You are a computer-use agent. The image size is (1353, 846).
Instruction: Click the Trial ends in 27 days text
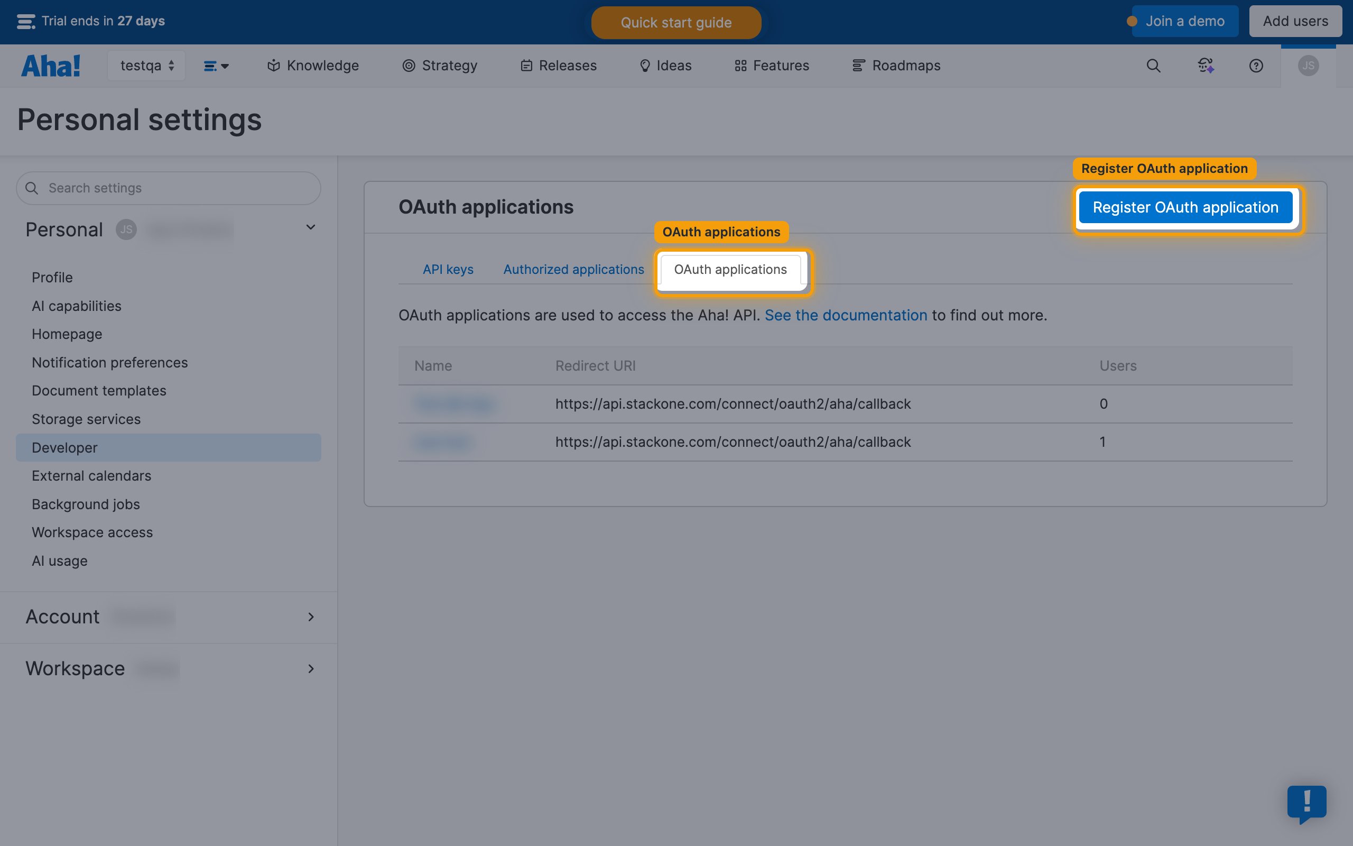click(x=103, y=21)
